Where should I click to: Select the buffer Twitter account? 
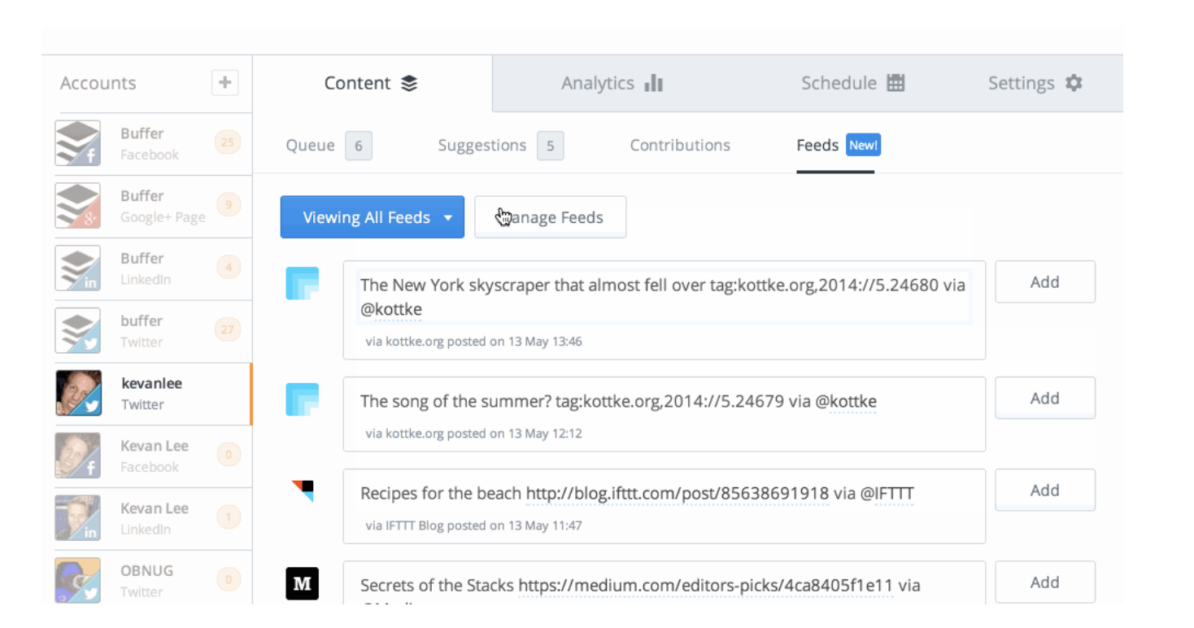coord(153,332)
